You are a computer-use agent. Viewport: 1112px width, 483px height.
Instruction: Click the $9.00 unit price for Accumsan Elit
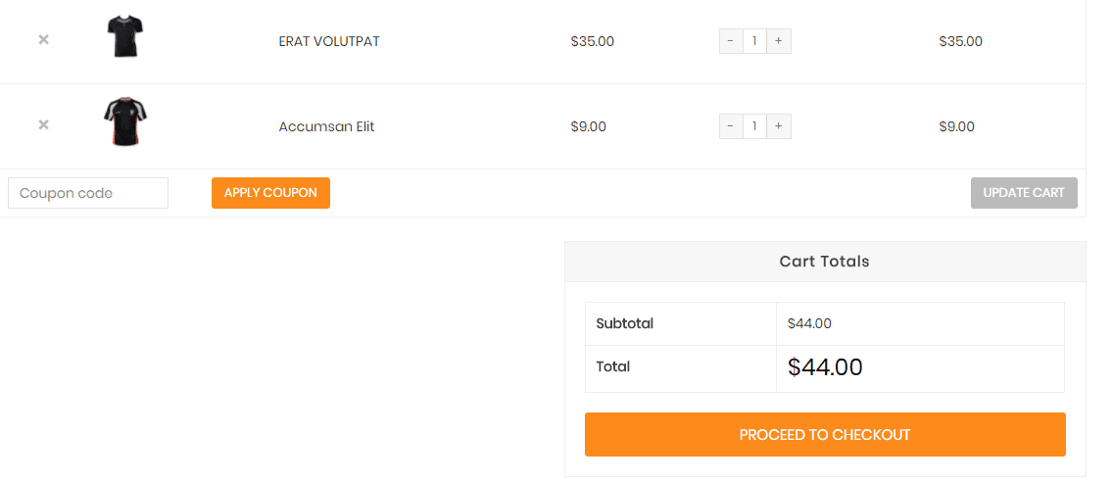[x=588, y=126]
